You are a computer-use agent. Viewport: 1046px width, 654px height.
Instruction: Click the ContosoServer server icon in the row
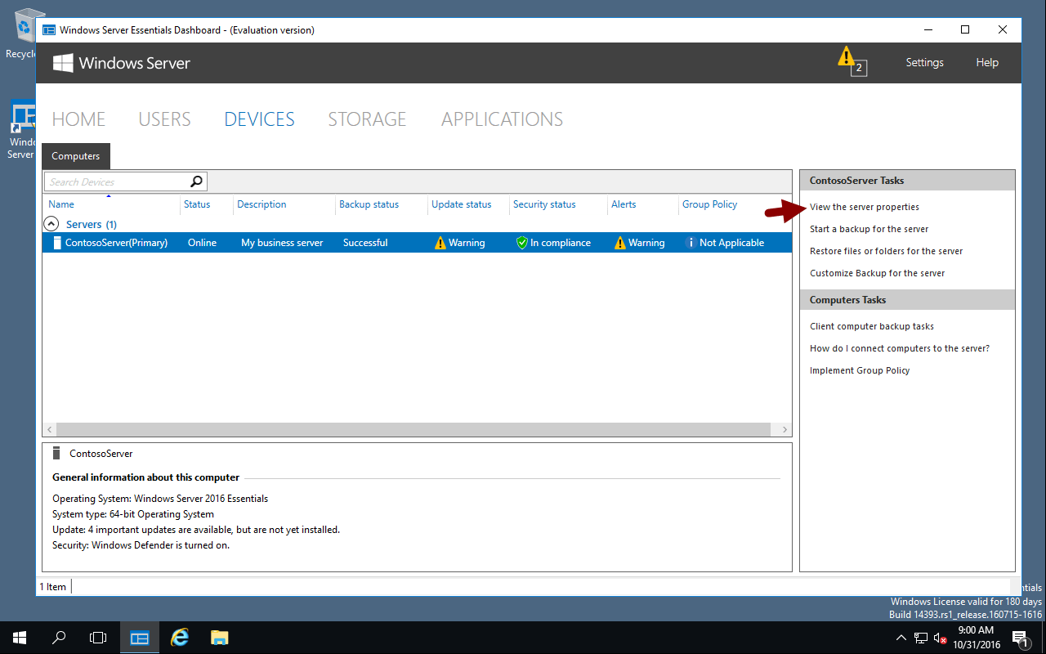(57, 243)
